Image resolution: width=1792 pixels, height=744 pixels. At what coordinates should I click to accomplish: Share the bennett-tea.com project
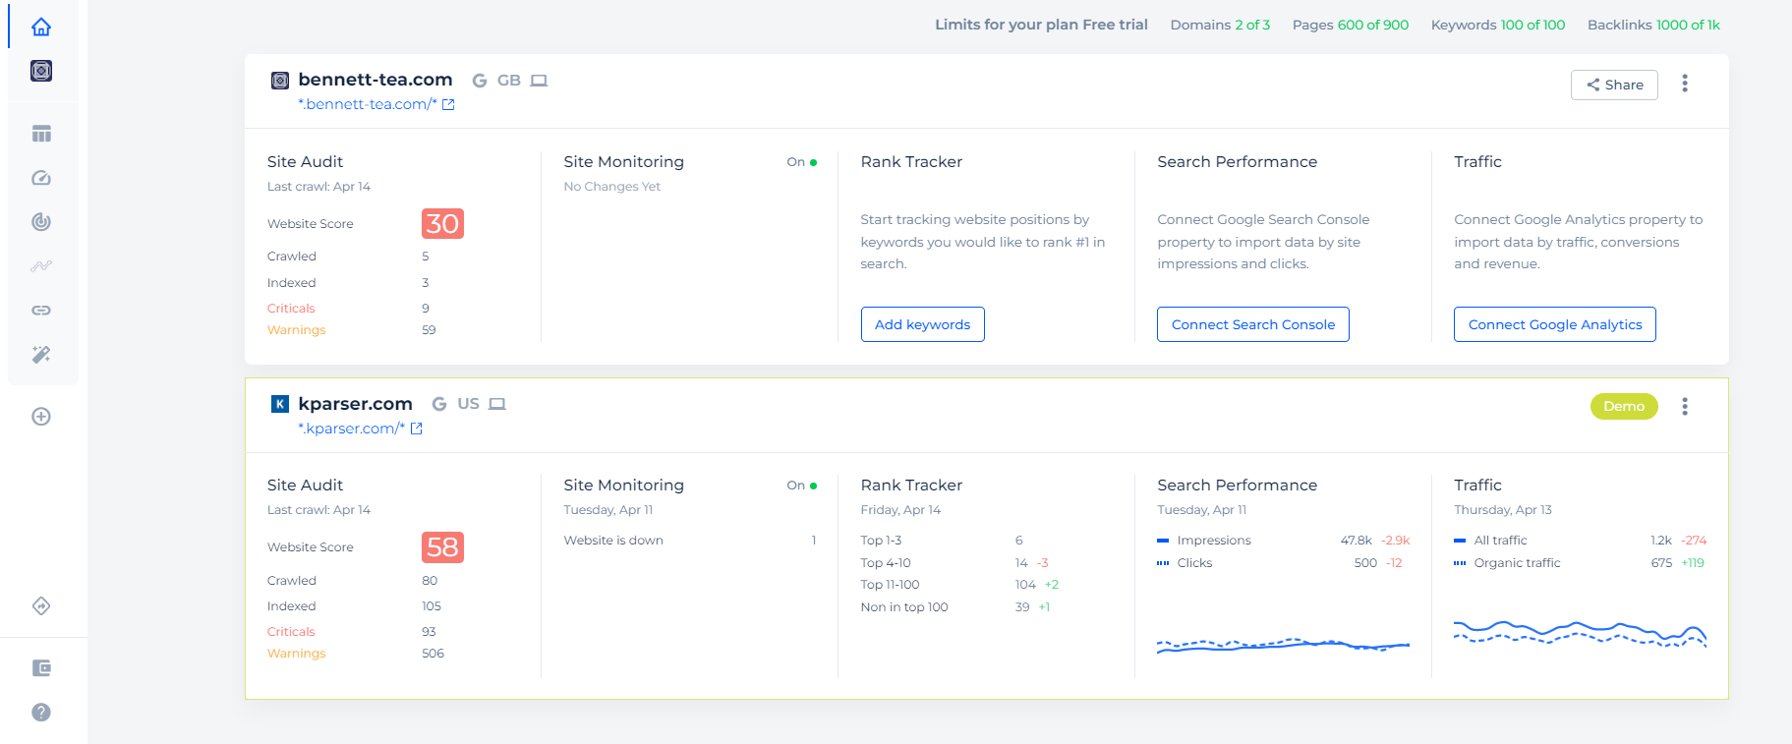[1614, 85]
